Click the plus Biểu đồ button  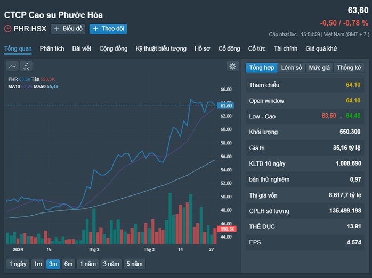coord(68,29)
